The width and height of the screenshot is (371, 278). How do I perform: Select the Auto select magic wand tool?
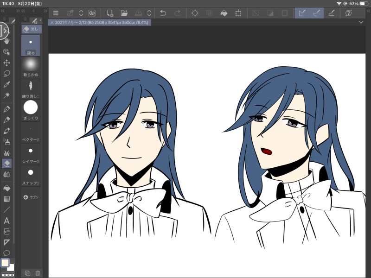[6, 95]
